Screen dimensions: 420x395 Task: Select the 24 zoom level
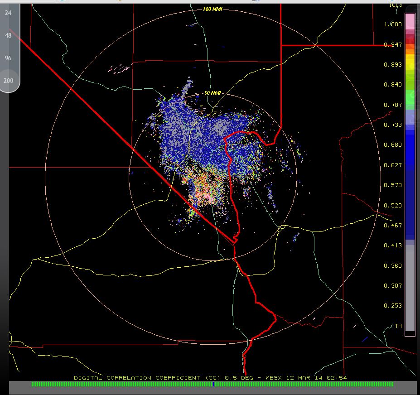[8, 13]
